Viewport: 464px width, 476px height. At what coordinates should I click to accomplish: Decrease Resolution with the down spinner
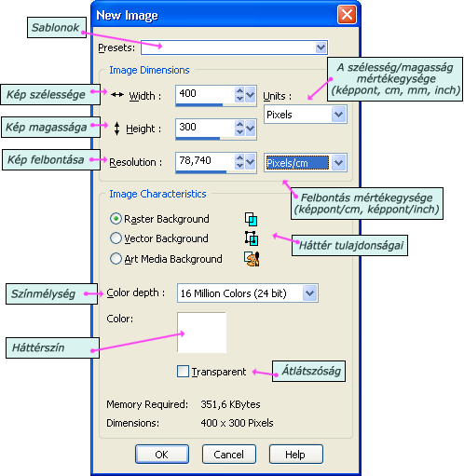[x=239, y=166]
